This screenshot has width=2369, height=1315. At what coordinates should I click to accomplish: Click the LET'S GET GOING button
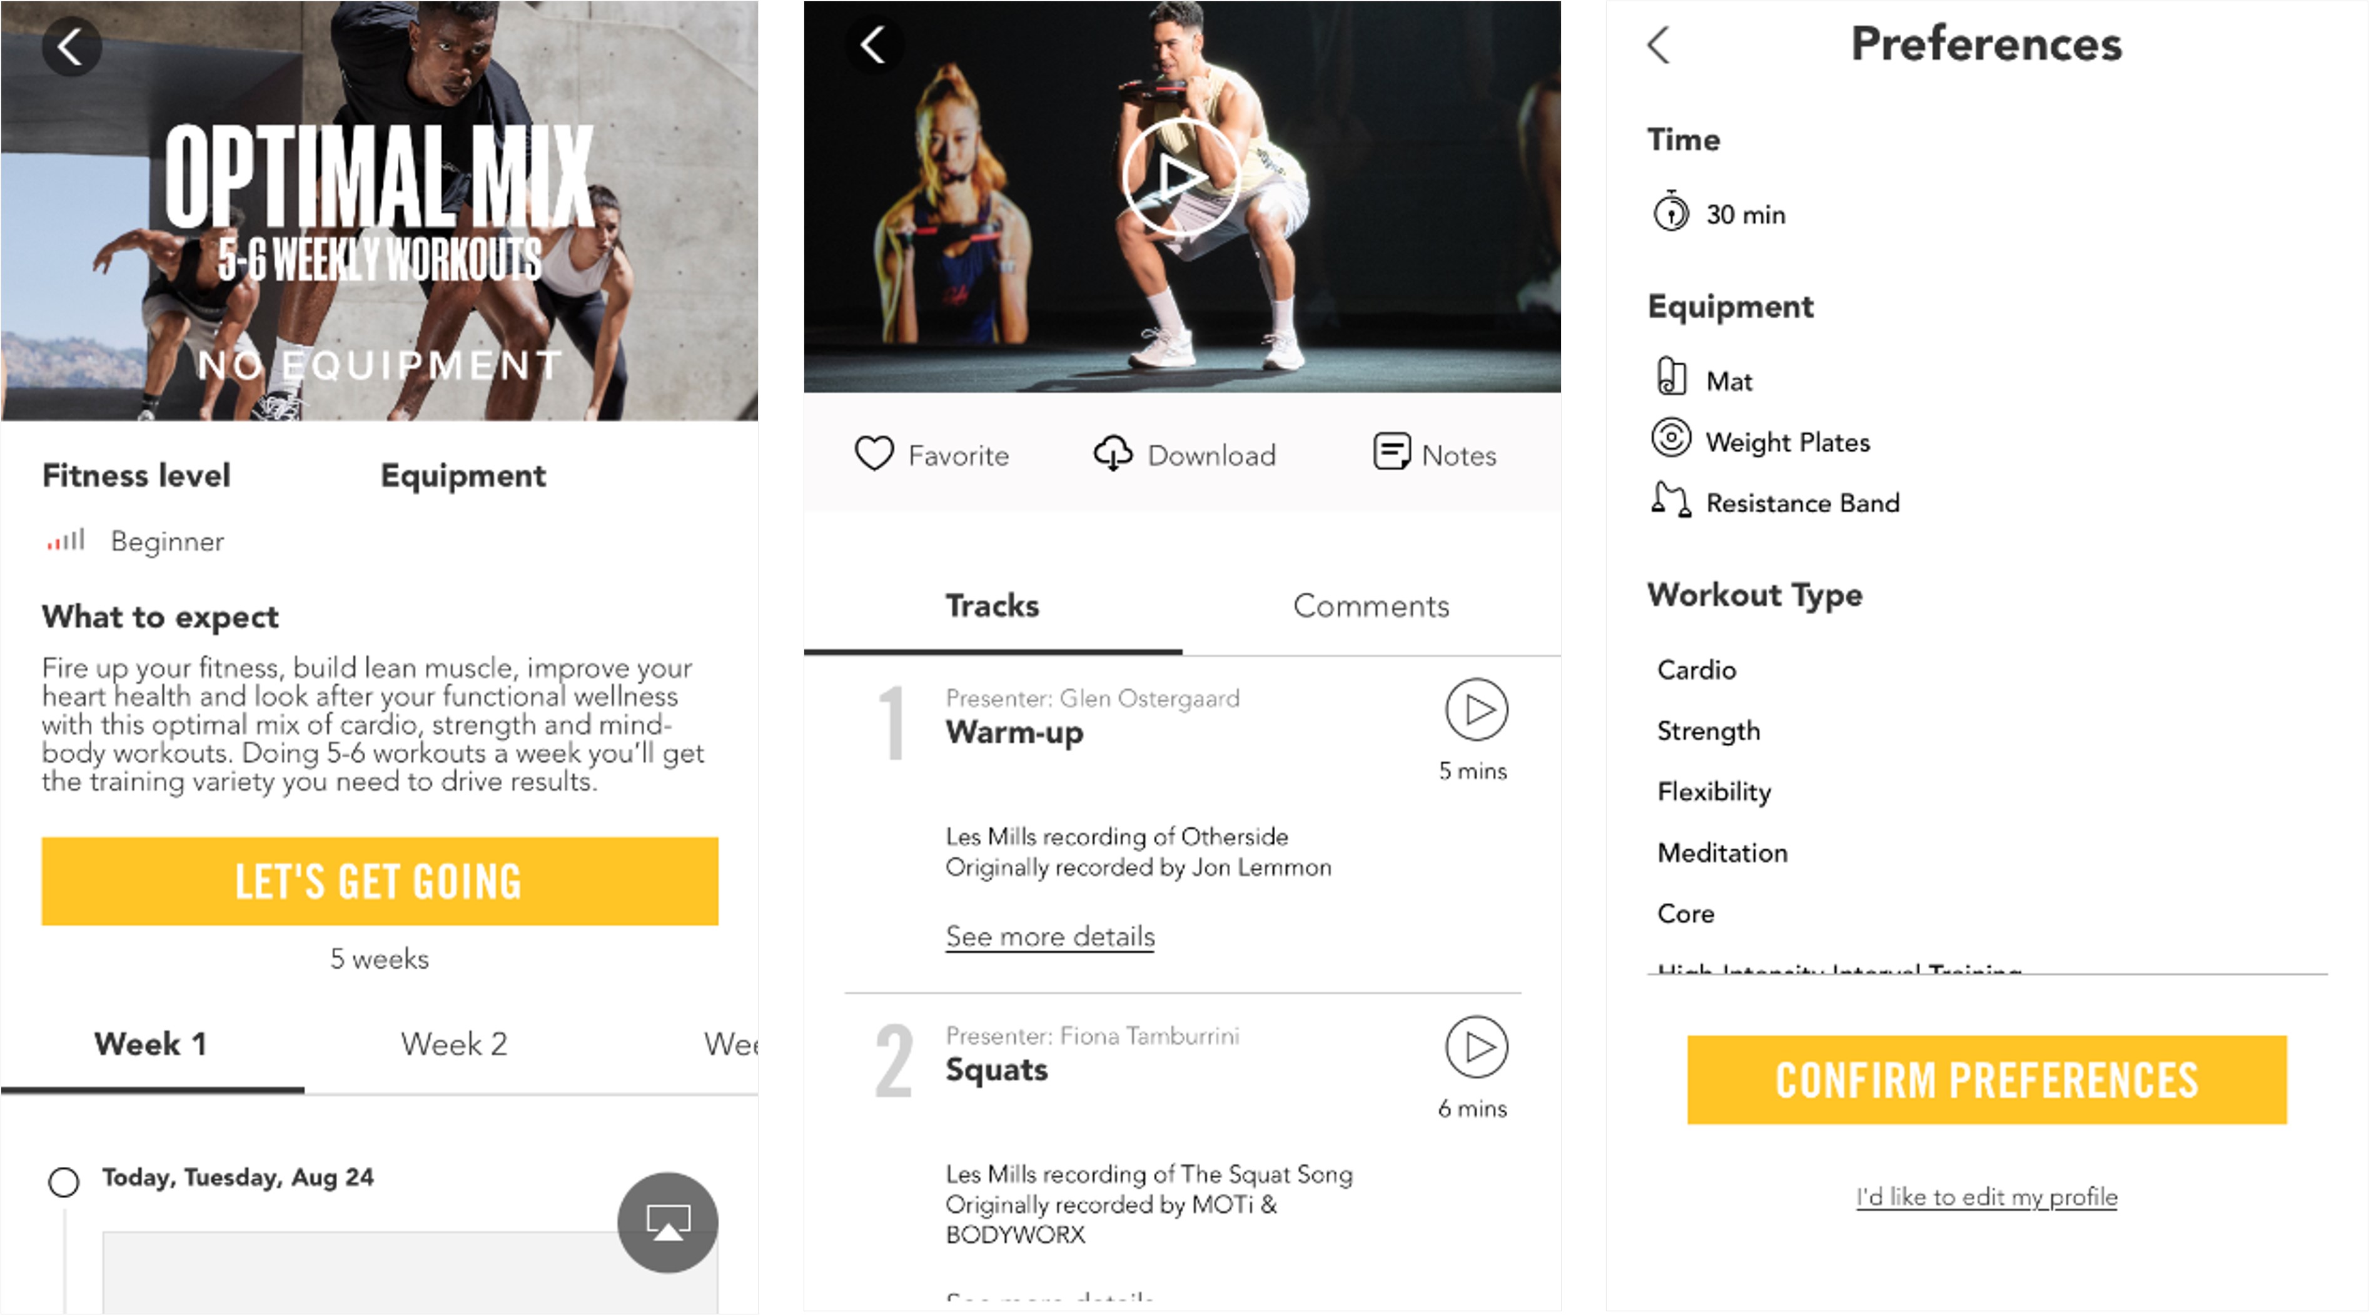pyautogui.click(x=380, y=881)
